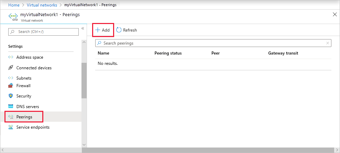Click the Firewall brick icon

11,86
